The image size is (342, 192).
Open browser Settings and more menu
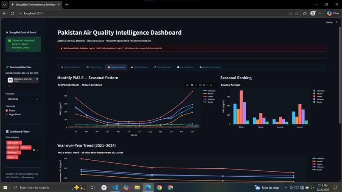click(x=321, y=13)
